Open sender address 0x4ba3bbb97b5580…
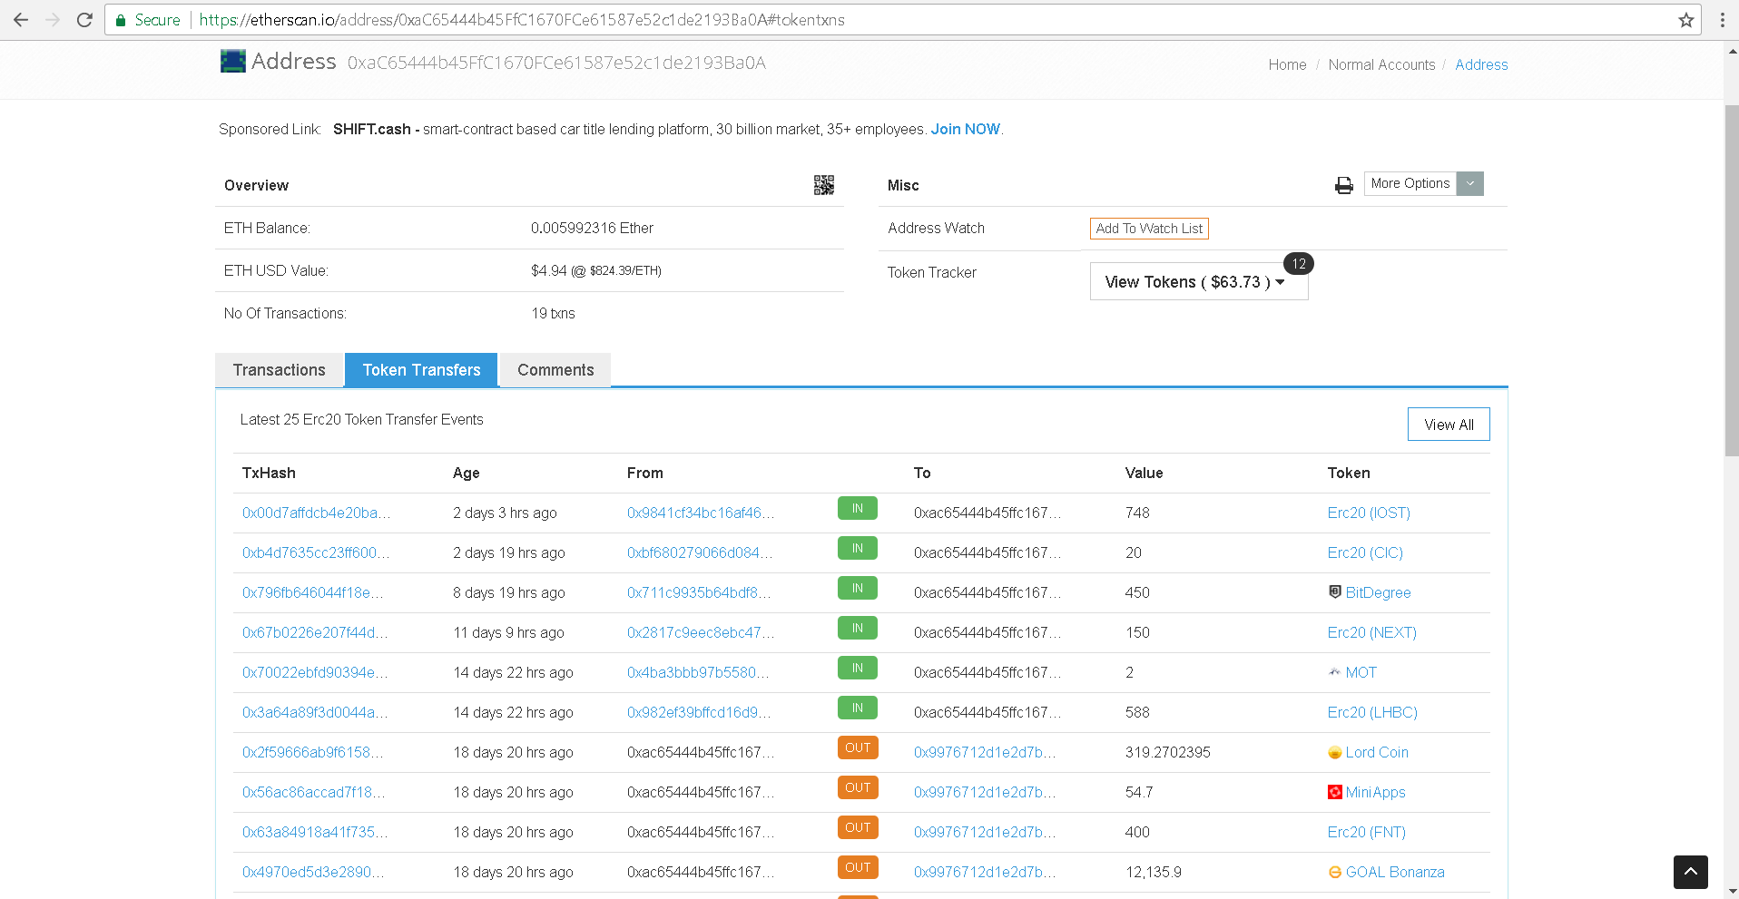This screenshot has width=1739, height=899. point(698,672)
